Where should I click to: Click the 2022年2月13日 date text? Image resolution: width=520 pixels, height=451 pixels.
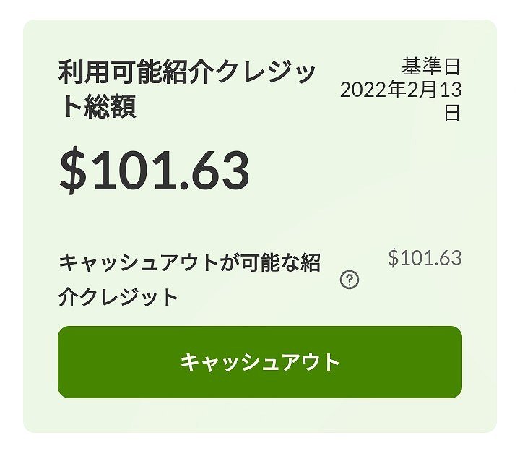(x=401, y=90)
